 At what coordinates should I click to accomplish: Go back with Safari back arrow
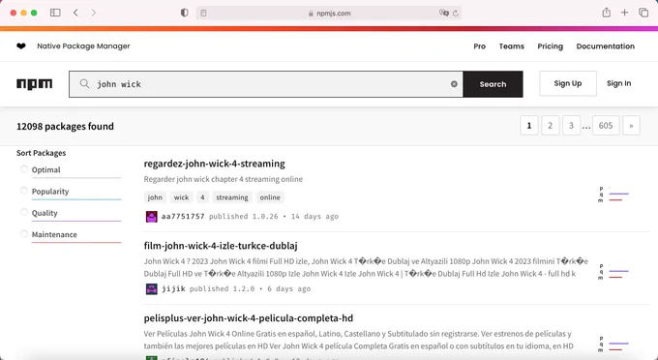point(75,13)
